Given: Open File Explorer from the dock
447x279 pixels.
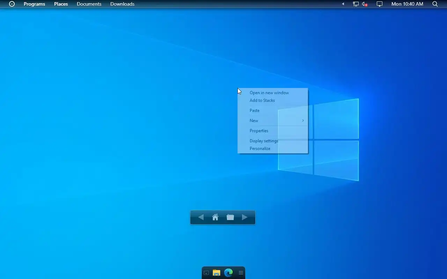Looking at the screenshot, I should (x=217, y=273).
